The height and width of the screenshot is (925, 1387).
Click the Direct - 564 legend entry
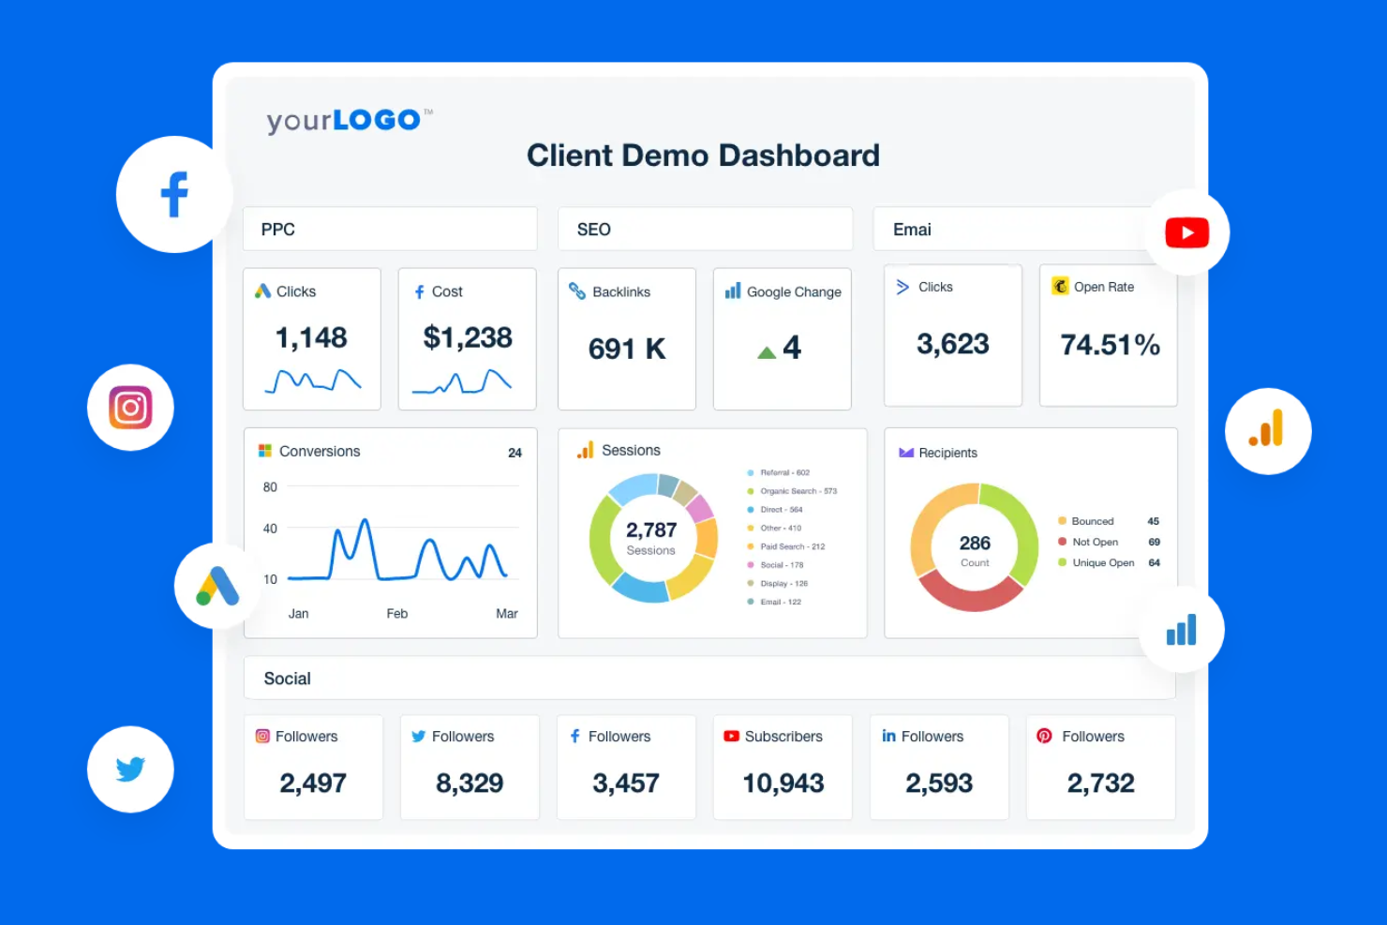[x=775, y=510]
